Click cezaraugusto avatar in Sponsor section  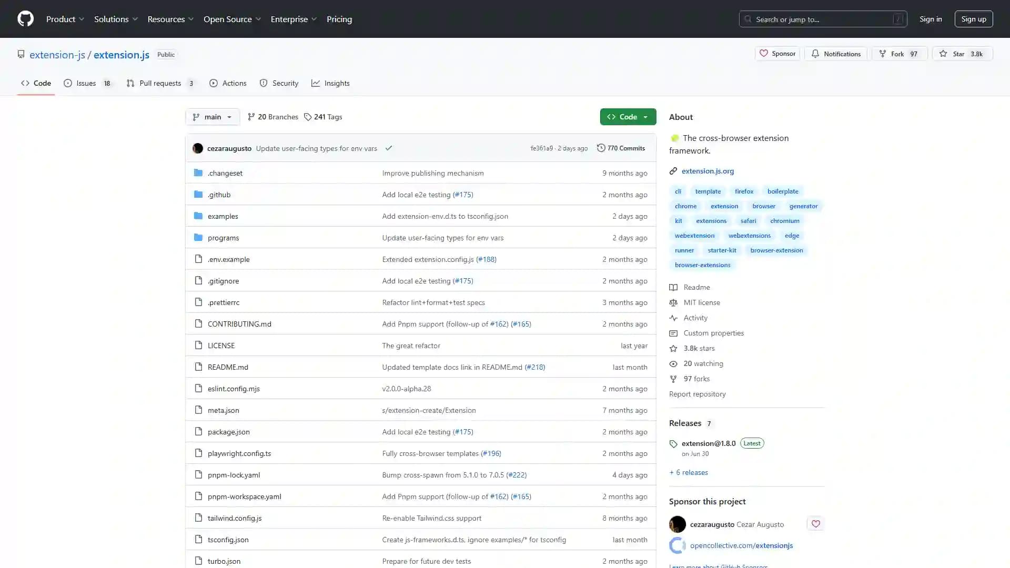pos(678,524)
